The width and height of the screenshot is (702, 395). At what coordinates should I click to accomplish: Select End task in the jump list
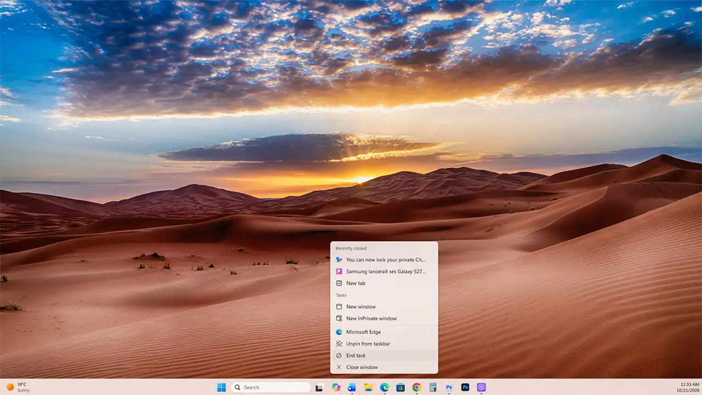pyautogui.click(x=384, y=356)
